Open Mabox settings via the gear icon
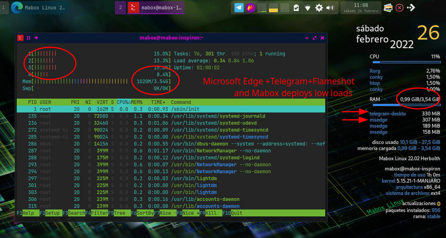 (x=319, y=7)
